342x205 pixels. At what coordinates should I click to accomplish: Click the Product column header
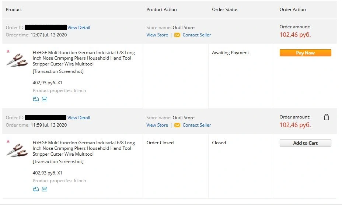(14, 10)
